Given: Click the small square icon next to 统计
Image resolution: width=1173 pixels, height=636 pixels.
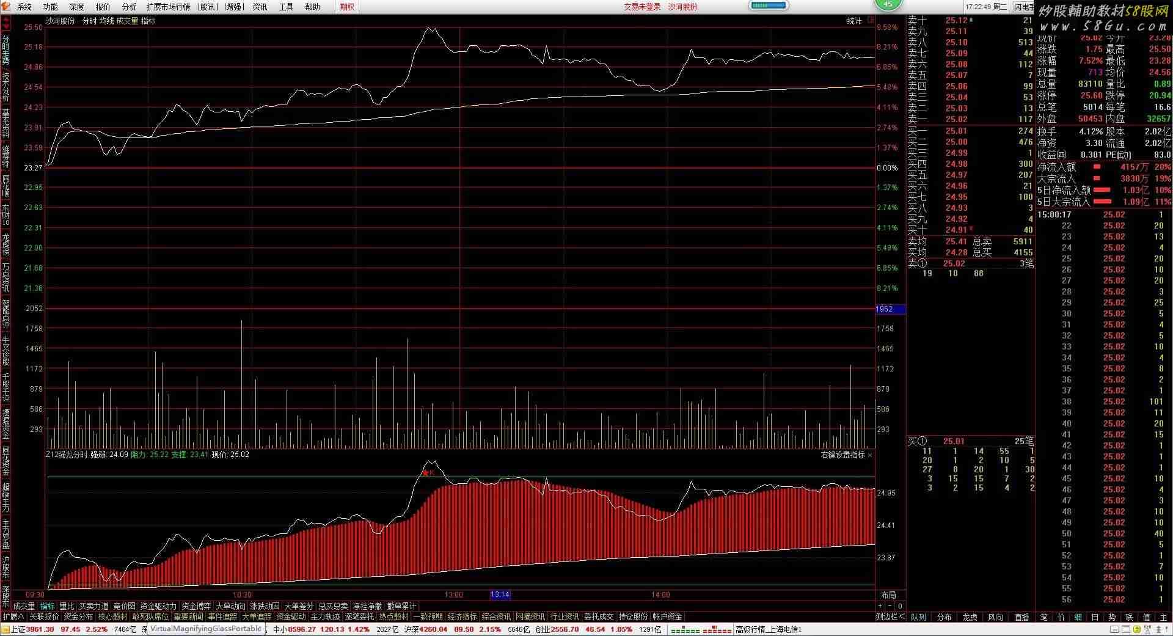Looking at the screenshot, I should point(871,20).
